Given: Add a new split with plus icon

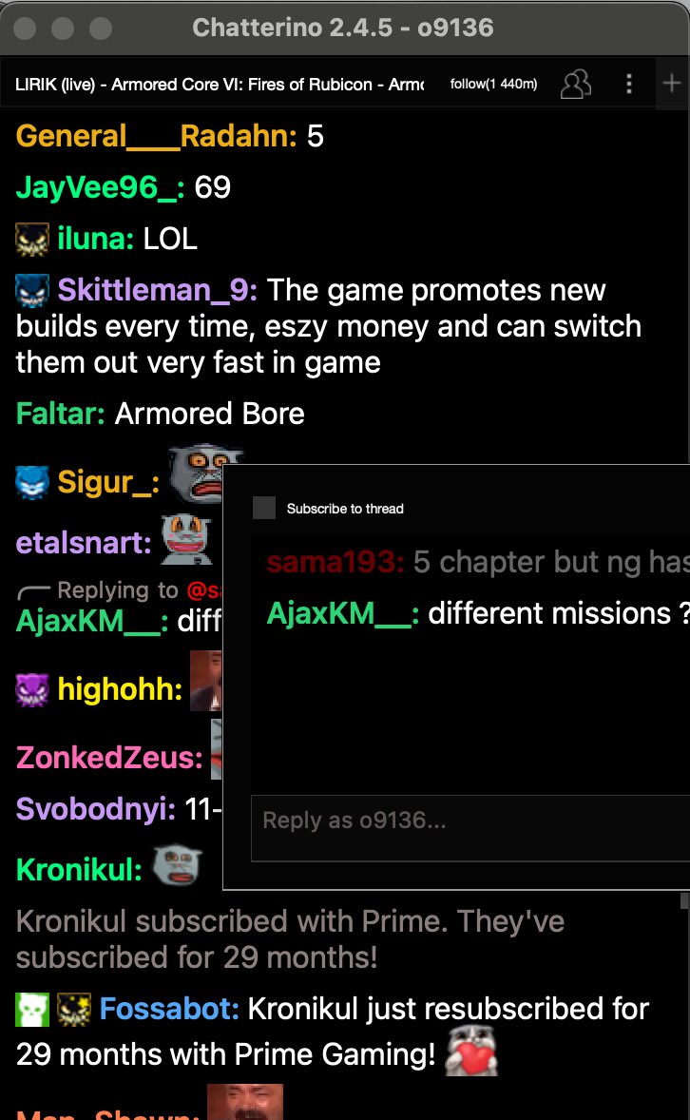Looking at the screenshot, I should click(x=671, y=84).
